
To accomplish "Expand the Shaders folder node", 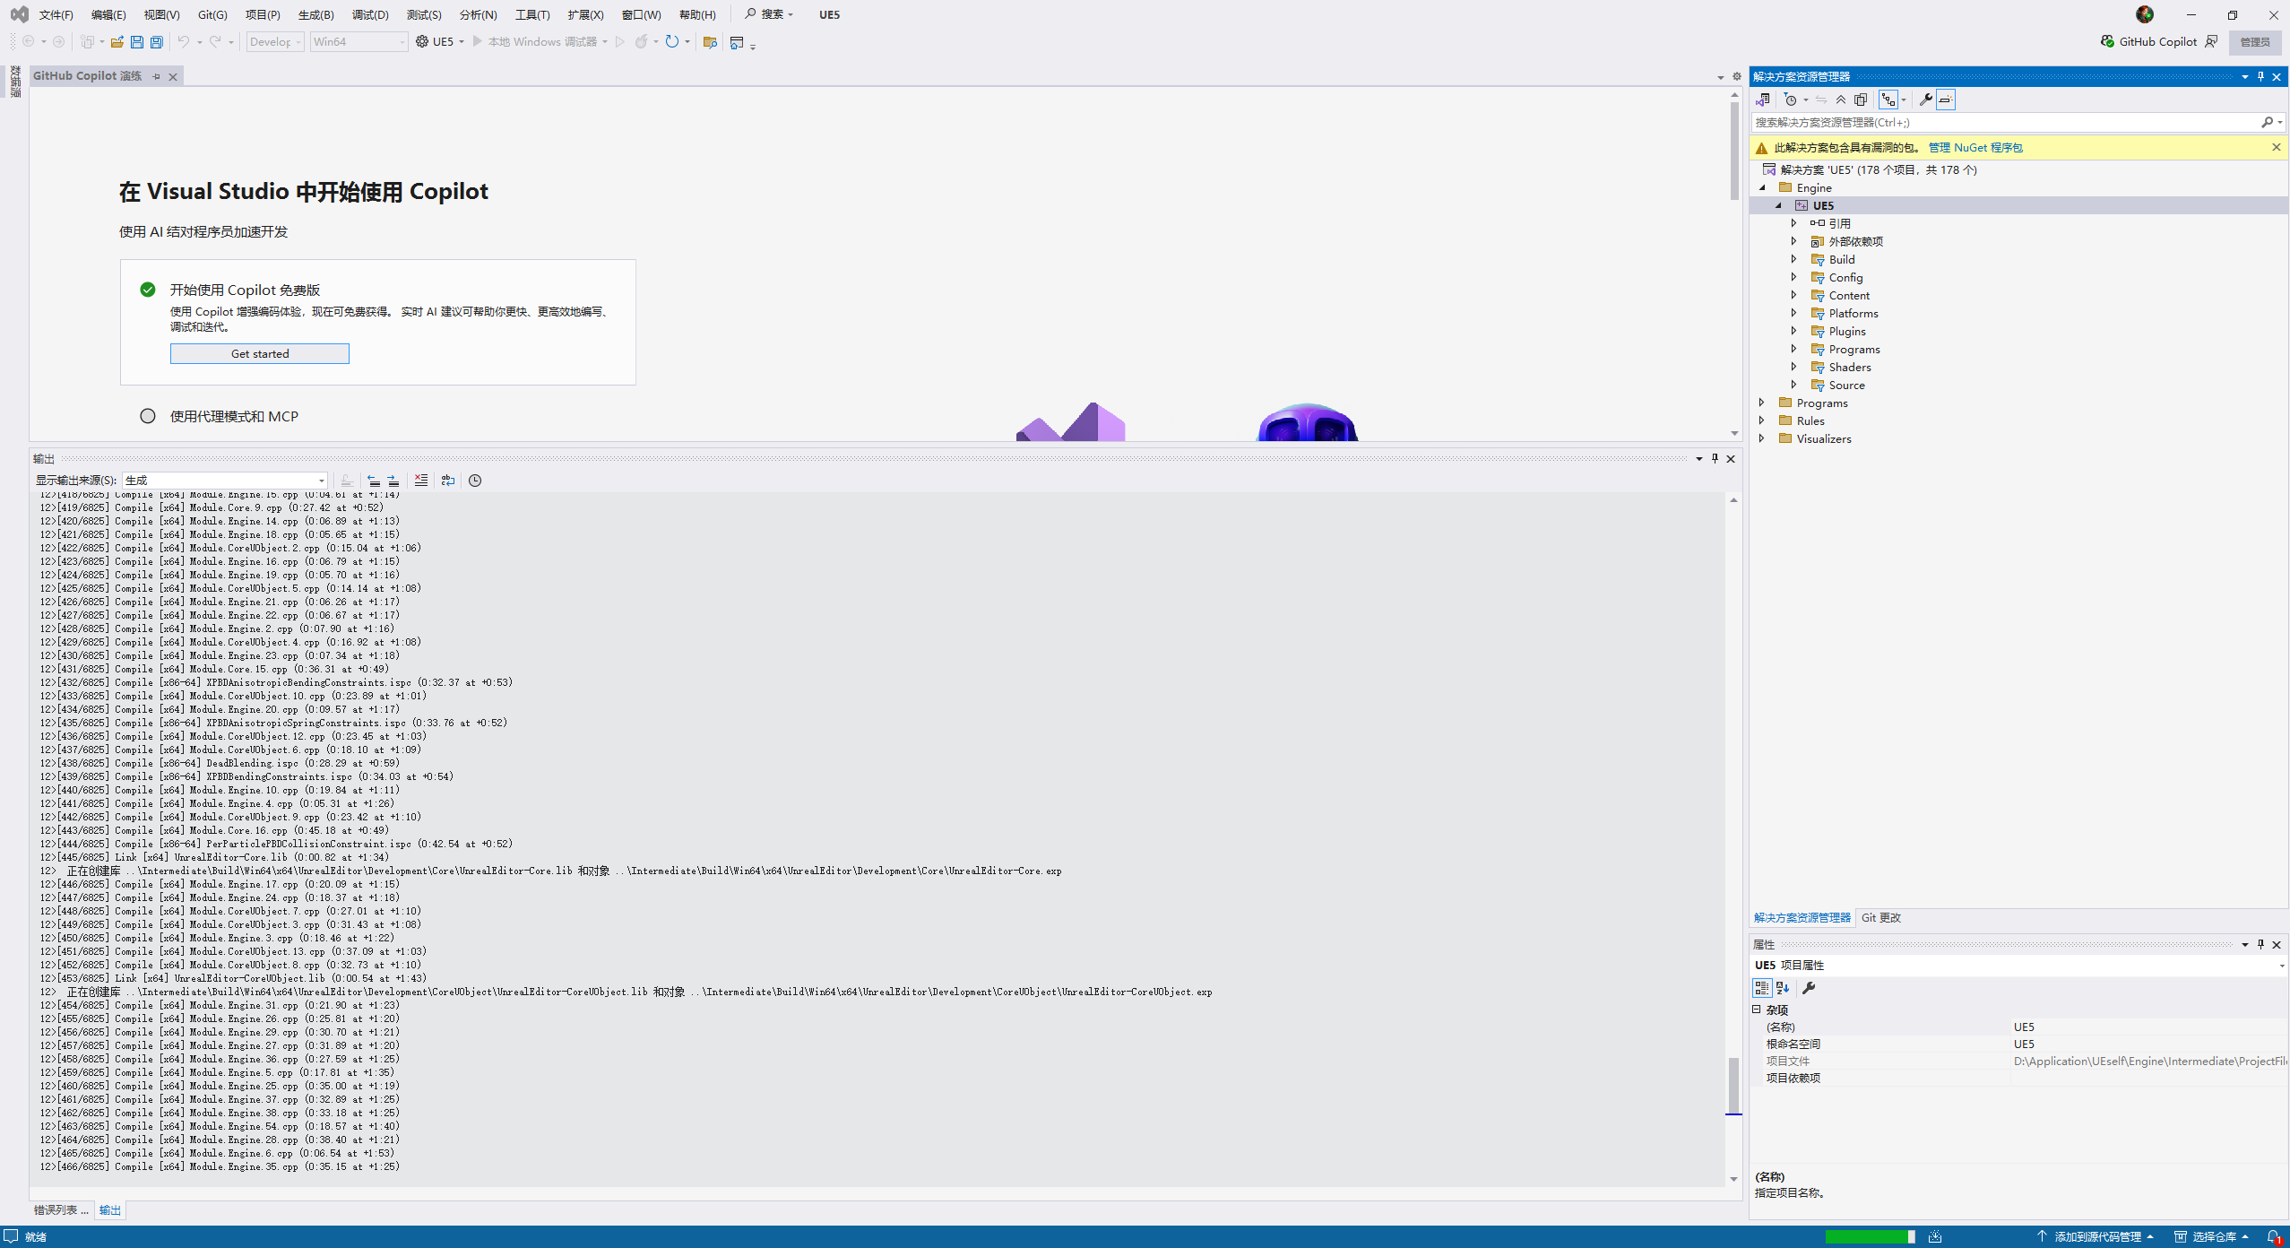I will tap(1794, 368).
